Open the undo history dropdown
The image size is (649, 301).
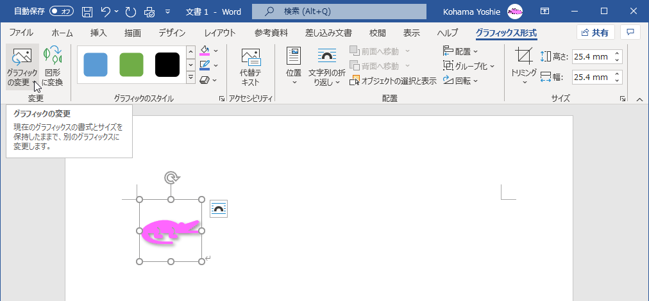click(x=116, y=12)
